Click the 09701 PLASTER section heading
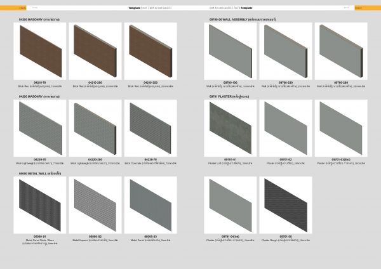 [x=235, y=96]
